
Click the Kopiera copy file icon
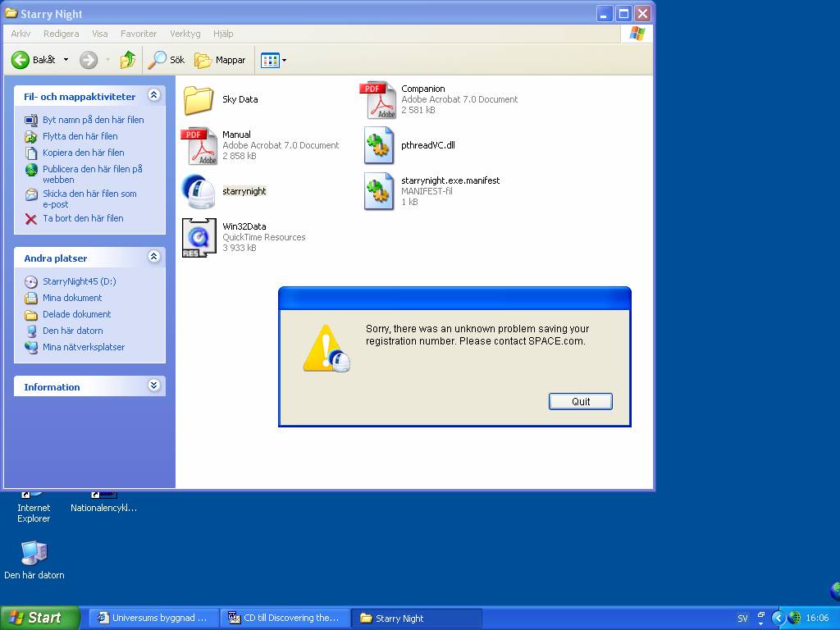(x=31, y=153)
